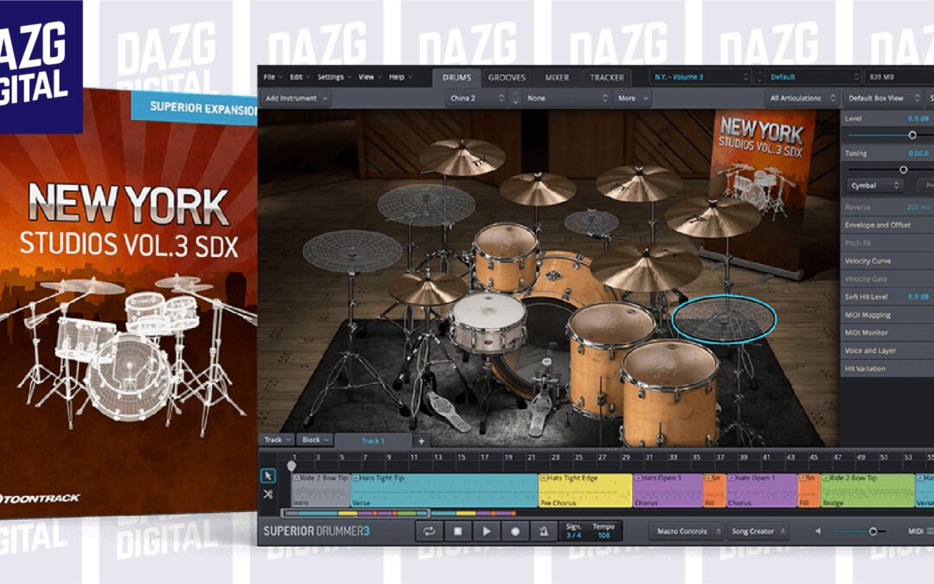Open the Block dropdown menu
The height and width of the screenshot is (584, 934).
315,440
